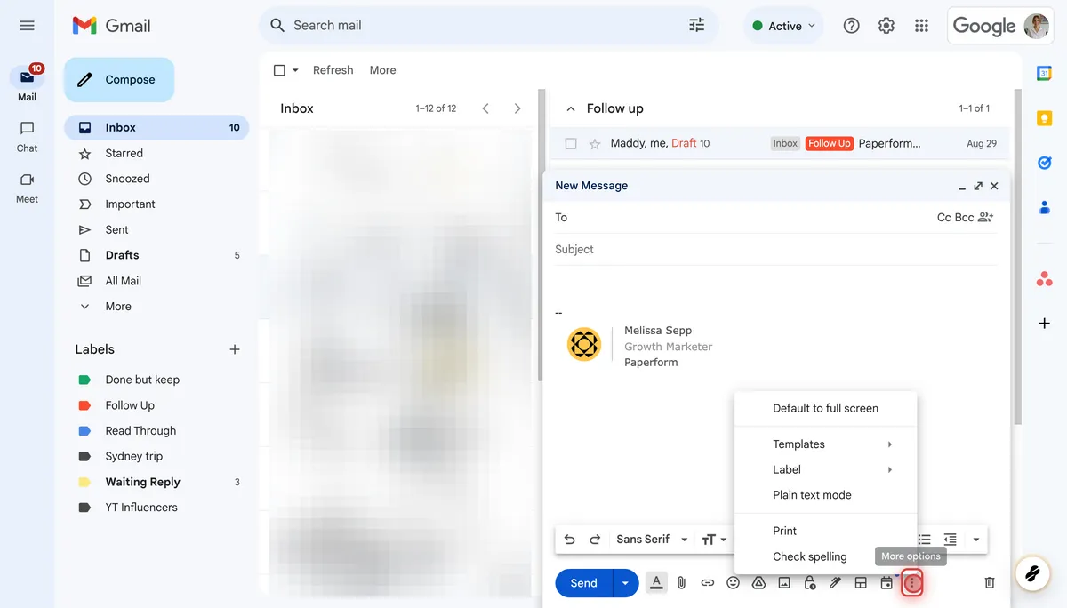Screen dimensions: 1067x608
Task: Open Chat in the left rail
Action: click(x=27, y=136)
